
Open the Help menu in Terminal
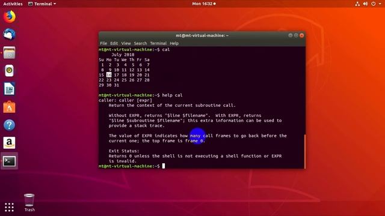(x=174, y=43)
